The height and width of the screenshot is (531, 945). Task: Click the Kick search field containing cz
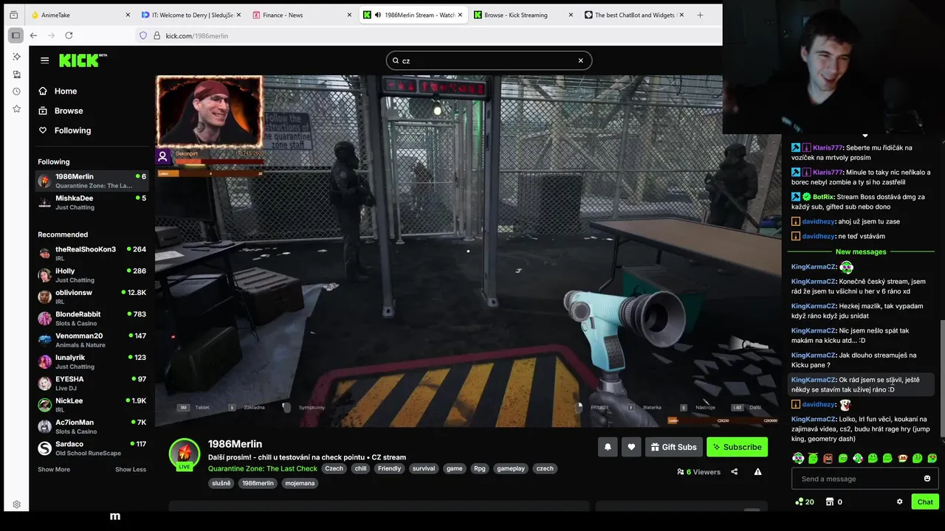pyautogui.click(x=487, y=60)
